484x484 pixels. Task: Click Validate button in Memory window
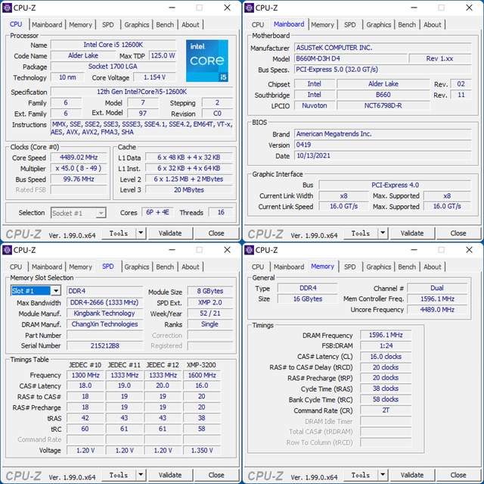pos(412,475)
